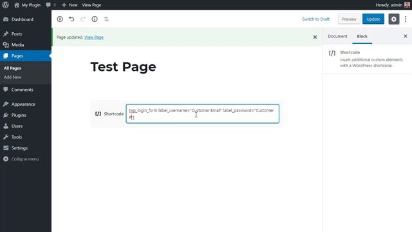Click the Appearance paintbrush icon
This screenshot has height=232, width=412.
click(6, 104)
